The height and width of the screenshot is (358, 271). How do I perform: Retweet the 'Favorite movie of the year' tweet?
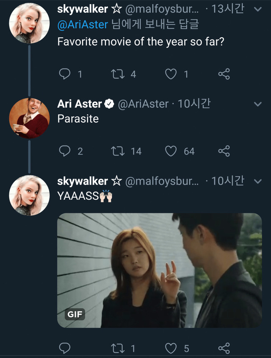point(117,74)
